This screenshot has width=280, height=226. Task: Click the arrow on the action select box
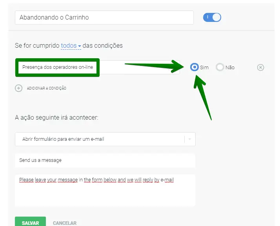pos(190,139)
